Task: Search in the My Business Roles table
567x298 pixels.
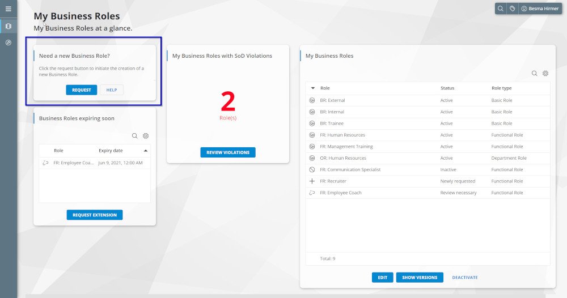Action: pos(534,73)
